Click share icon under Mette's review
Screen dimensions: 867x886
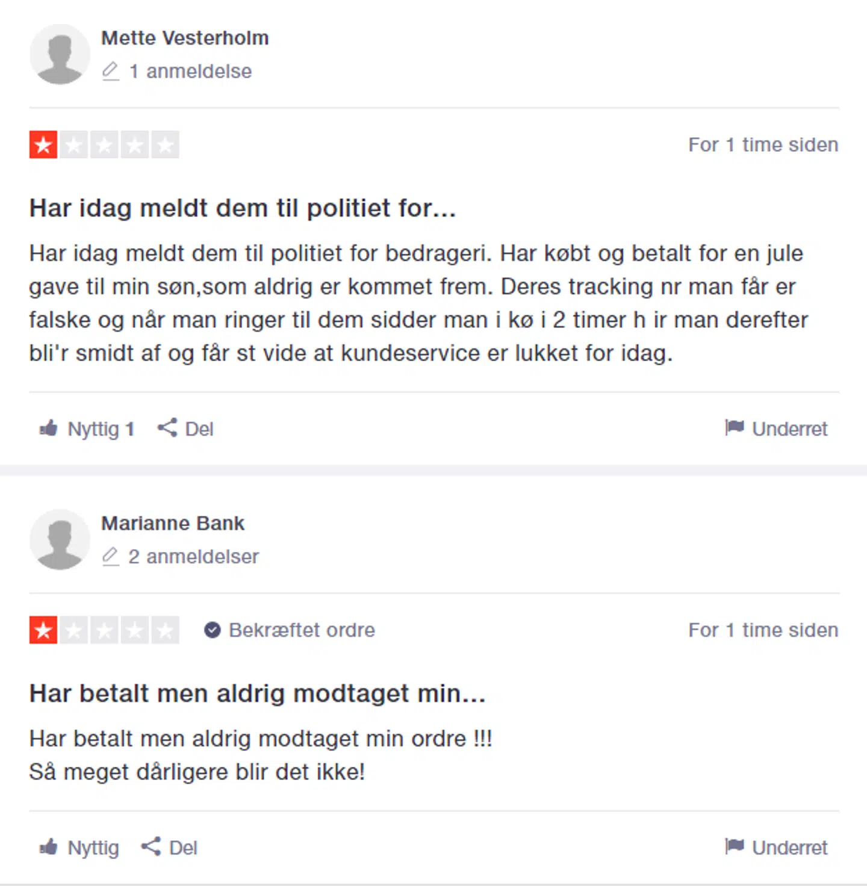point(167,428)
